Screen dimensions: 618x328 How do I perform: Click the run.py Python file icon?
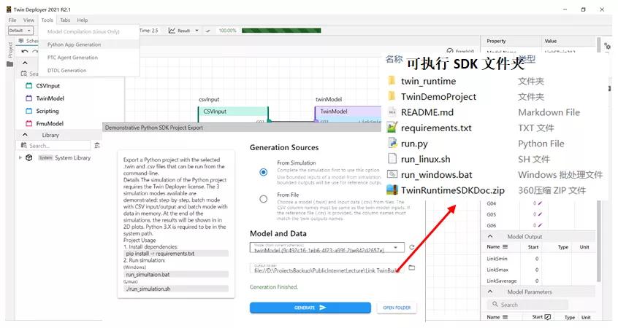click(x=392, y=143)
